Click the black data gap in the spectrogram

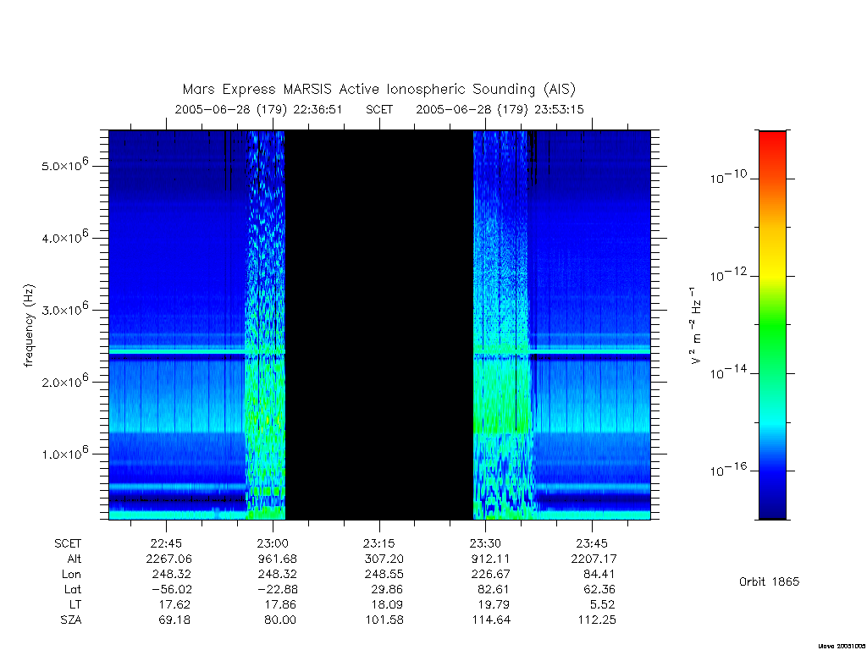coord(378,325)
